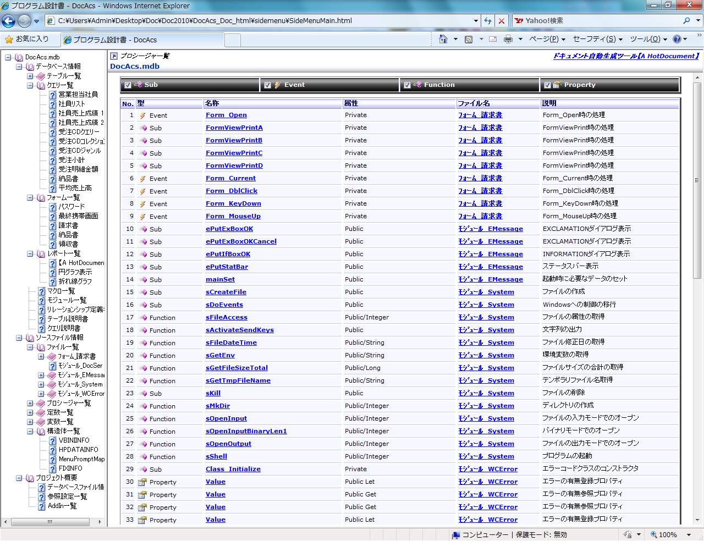Viewport: 704px width, 541px height.
Task: Expand the プロシージャ一覧 tree node
Action: 30,403
